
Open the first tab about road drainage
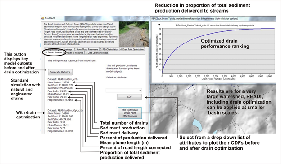[59, 49]
